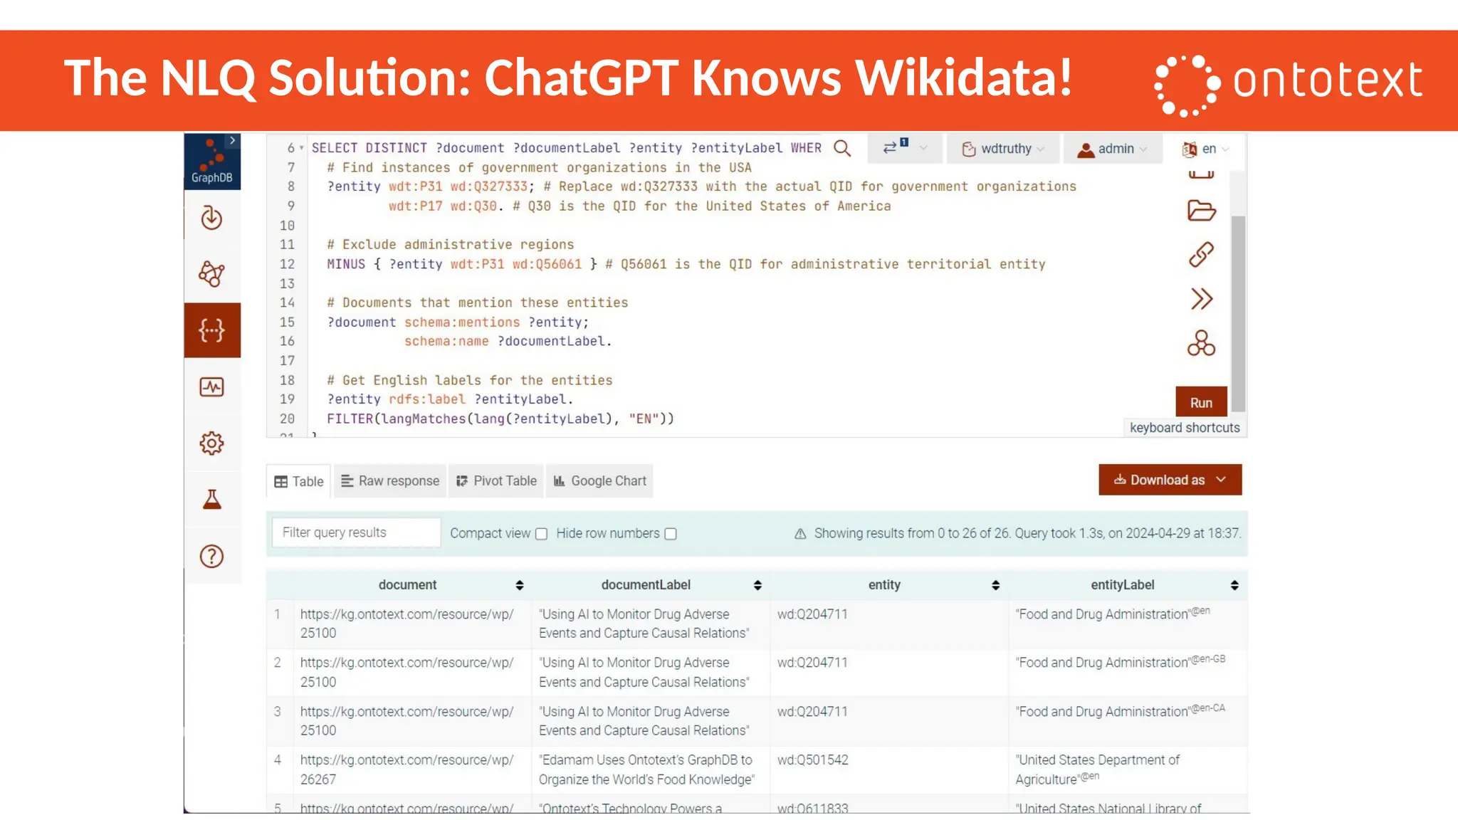
Task: Sort by the entity column arrows
Action: (995, 585)
